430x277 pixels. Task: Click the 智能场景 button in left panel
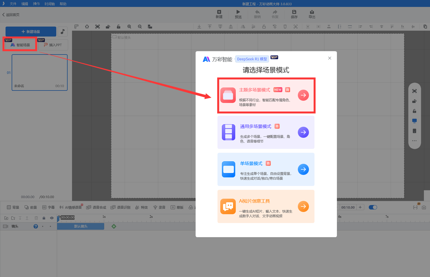coord(20,45)
